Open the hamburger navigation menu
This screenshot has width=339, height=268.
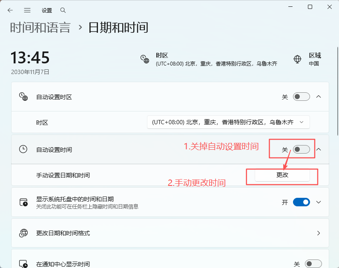[x=27, y=10]
